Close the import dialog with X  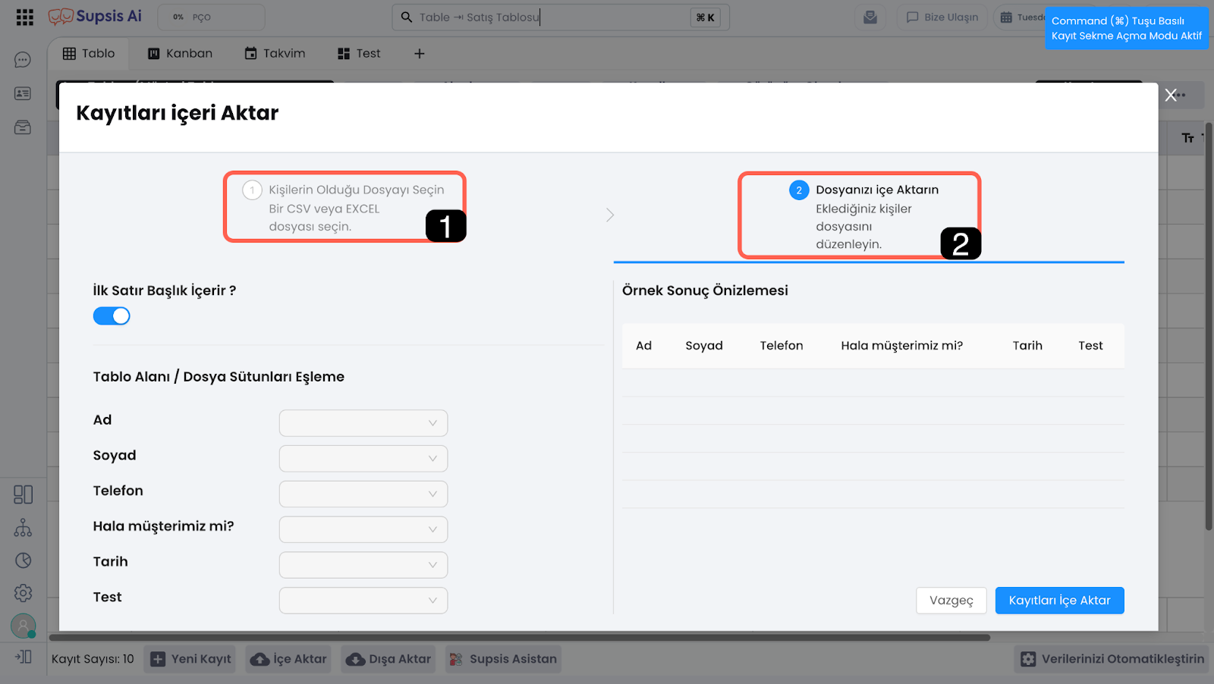click(1171, 95)
